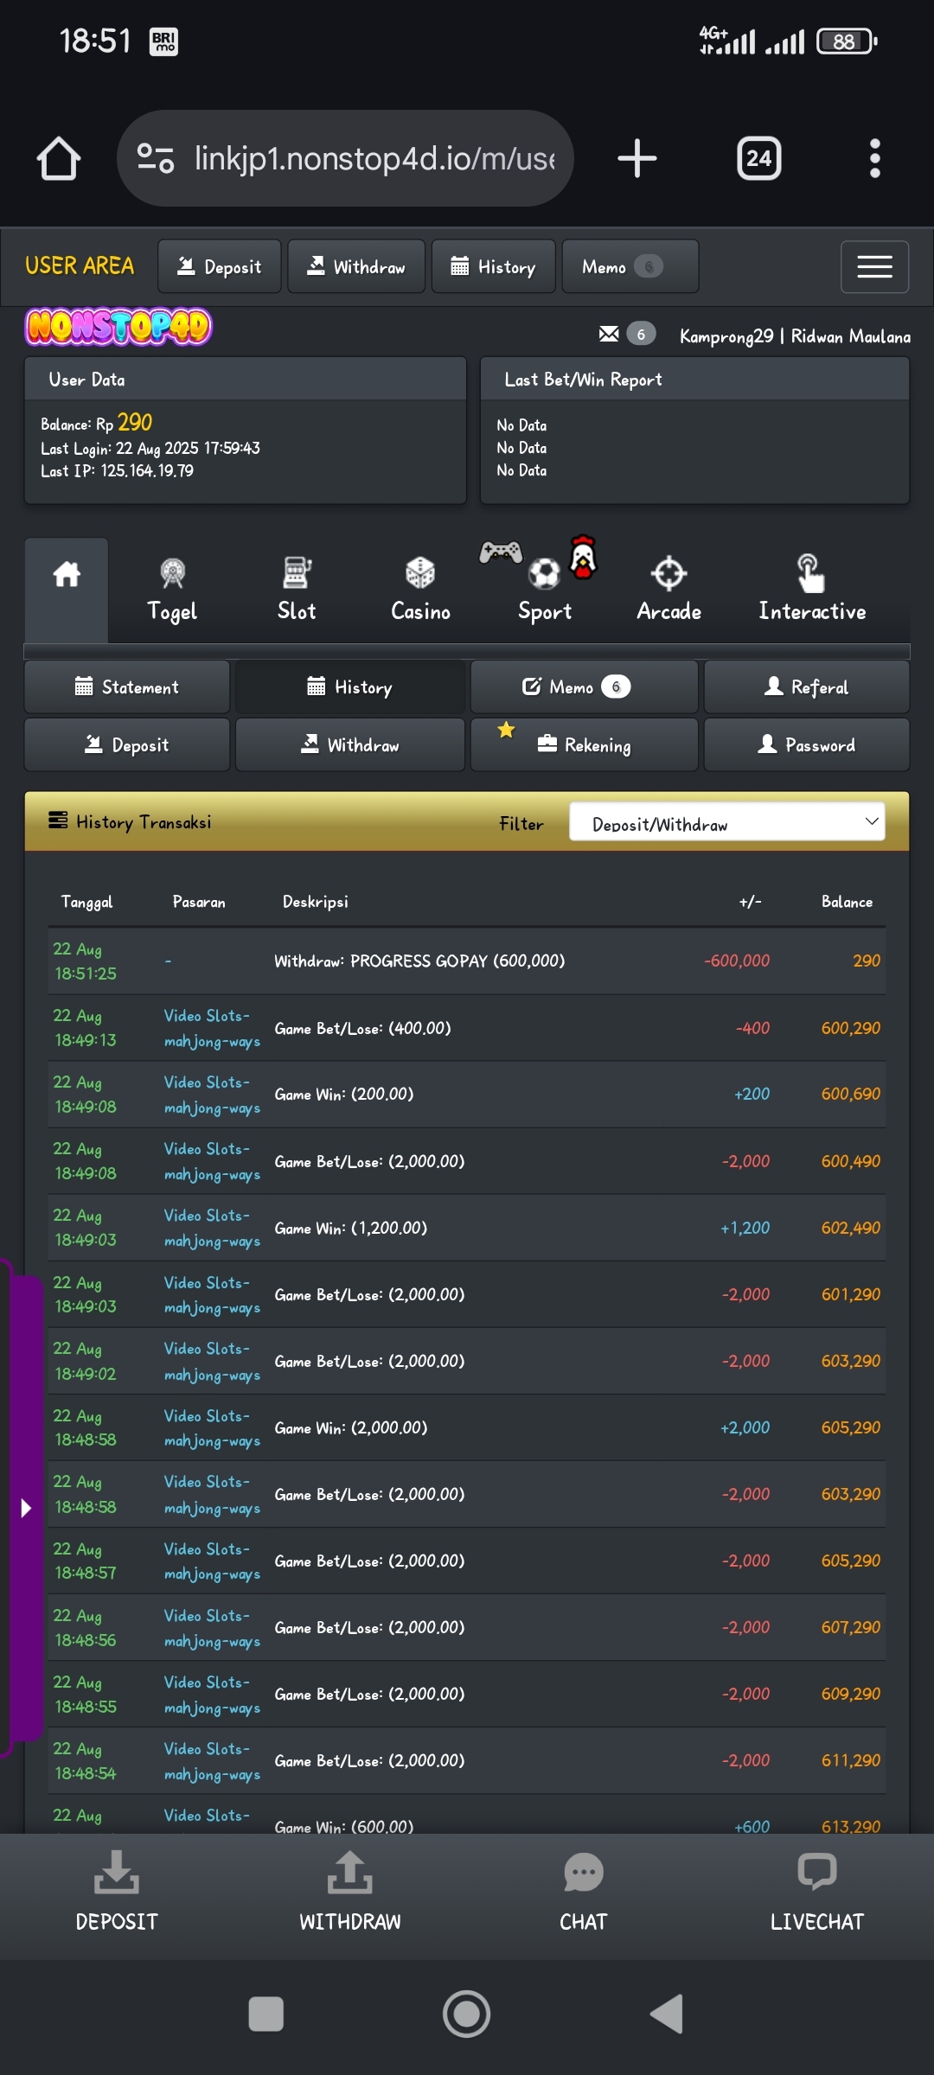Open the tab switcher showing 24

[758, 159]
